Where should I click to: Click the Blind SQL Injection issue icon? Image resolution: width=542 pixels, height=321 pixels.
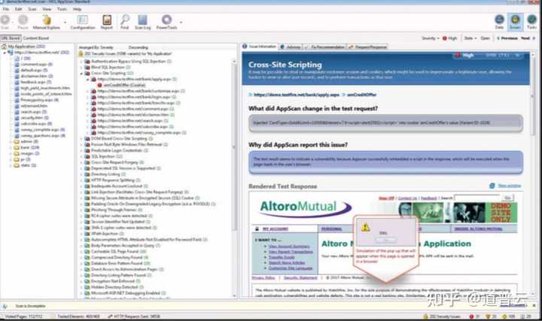[87, 68]
